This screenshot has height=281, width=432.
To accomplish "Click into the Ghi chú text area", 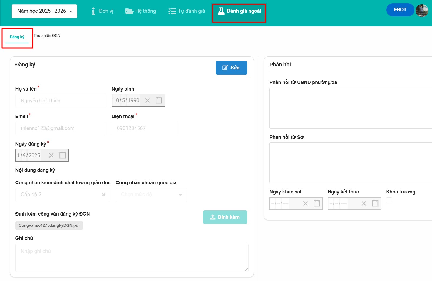I will pos(132,257).
